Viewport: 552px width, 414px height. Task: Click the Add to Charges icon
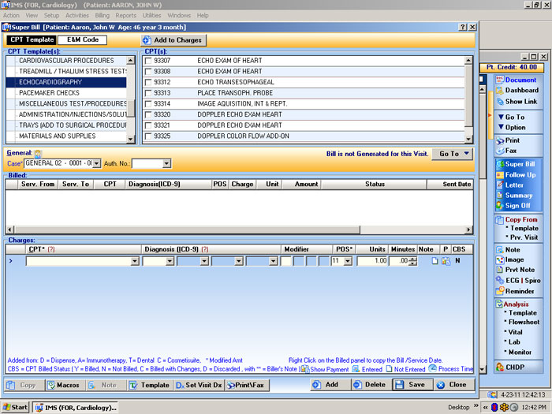tap(147, 40)
